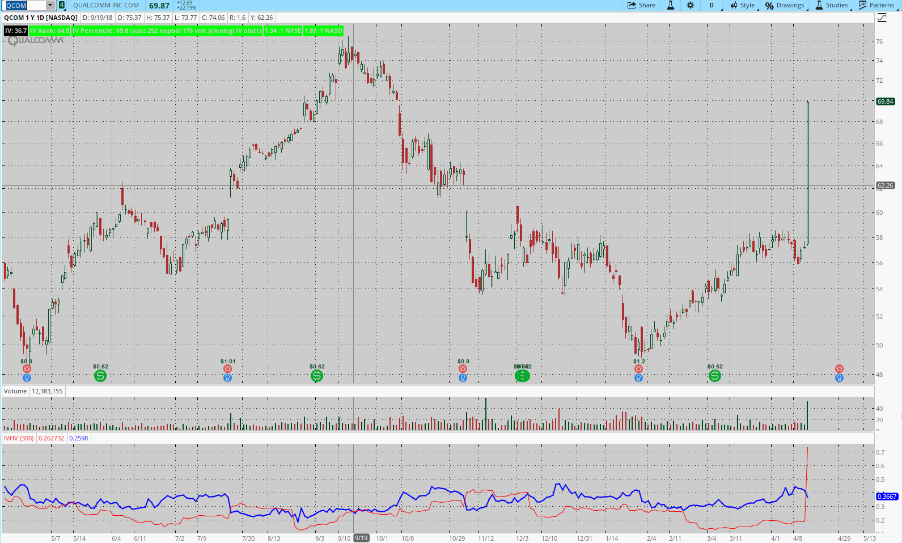Open the symbol selector dropdown arrow
The height and width of the screenshot is (543, 902).
[x=50, y=6]
